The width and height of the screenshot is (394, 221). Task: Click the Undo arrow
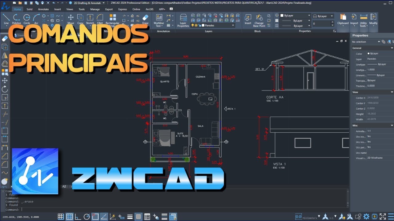click(54, 3)
